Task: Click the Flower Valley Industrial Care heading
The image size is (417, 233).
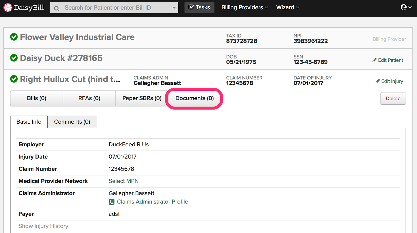Action: click(77, 37)
